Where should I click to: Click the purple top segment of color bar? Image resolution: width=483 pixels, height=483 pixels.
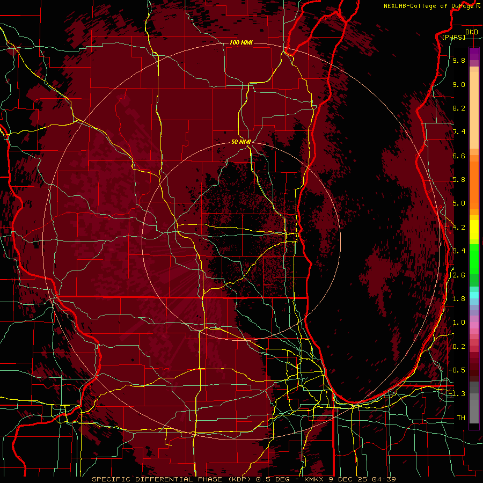click(x=474, y=54)
